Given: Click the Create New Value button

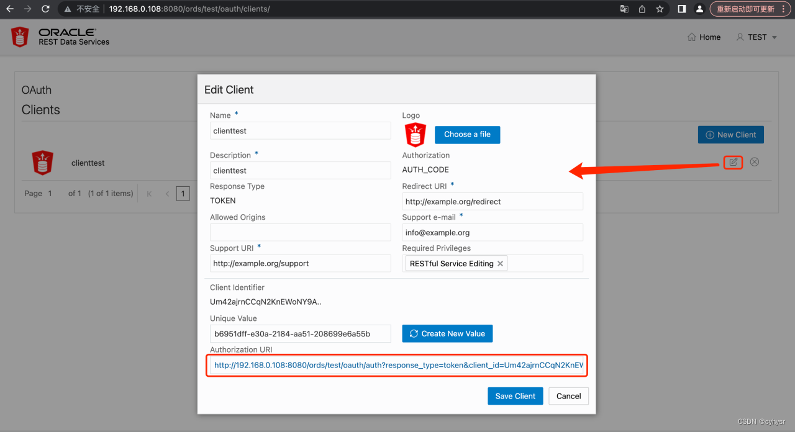Looking at the screenshot, I should [x=447, y=333].
